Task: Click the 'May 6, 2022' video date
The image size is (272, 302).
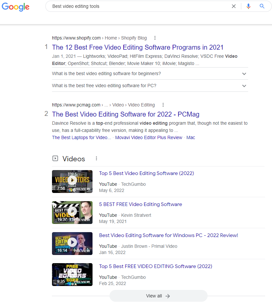Action: click(x=111, y=190)
